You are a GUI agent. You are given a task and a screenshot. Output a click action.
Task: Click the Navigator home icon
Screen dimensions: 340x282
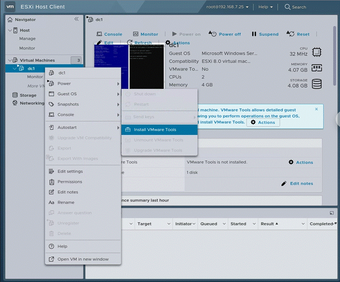10,20
